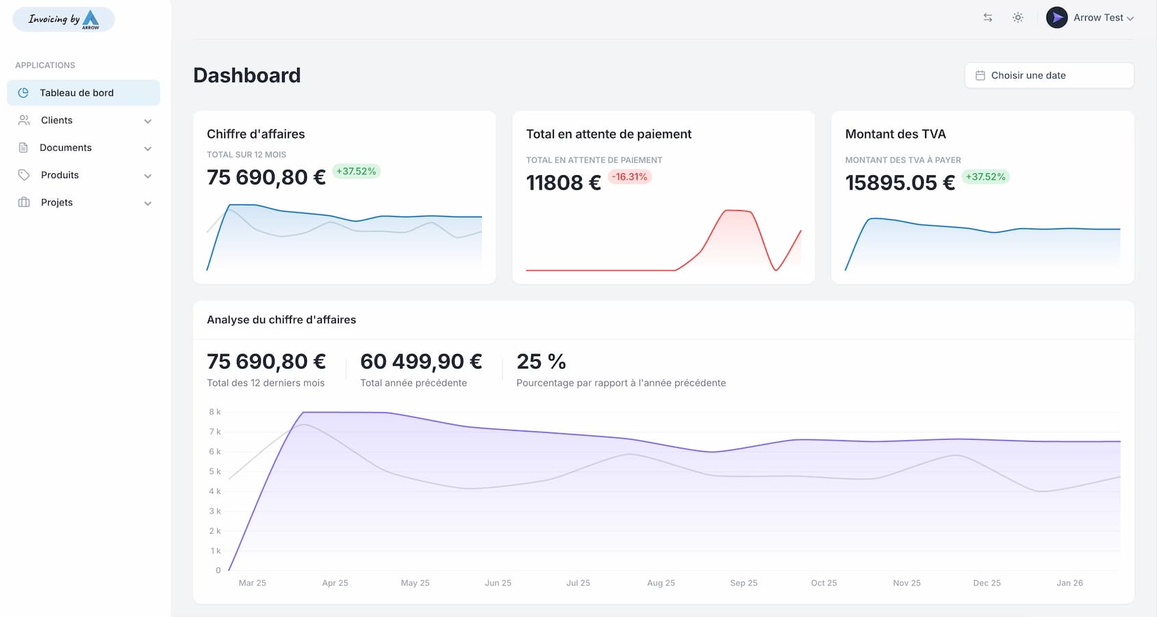This screenshot has width=1157, height=617.
Task: Open the Tableau de bord dashboard icon
Action: [x=24, y=92]
